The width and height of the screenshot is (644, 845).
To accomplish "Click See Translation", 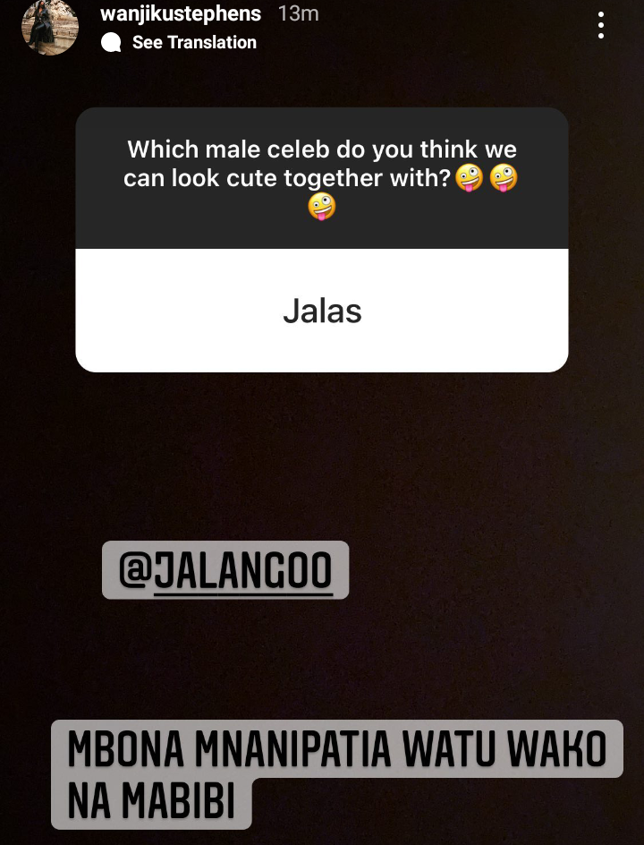I will point(194,43).
